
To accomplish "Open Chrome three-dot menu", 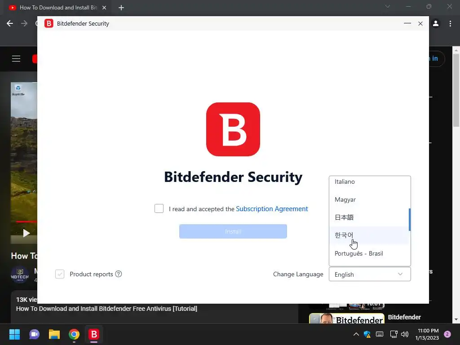I will [450, 23].
